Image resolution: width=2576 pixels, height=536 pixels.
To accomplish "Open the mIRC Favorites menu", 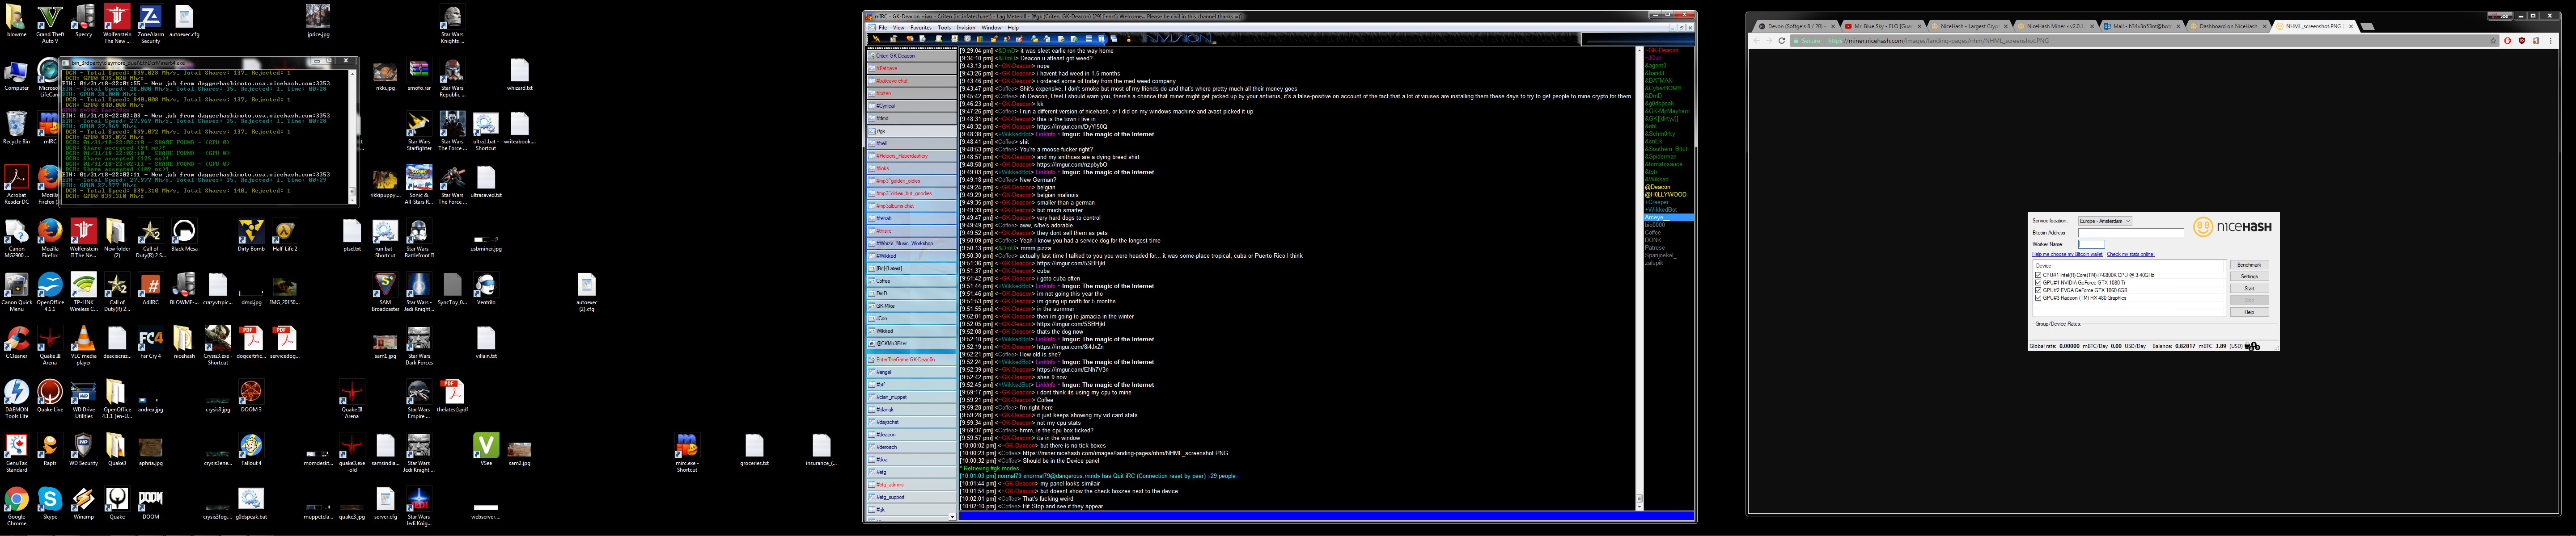I will coord(921,28).
